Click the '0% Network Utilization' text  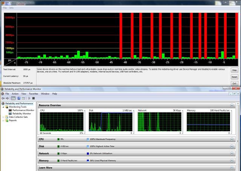101,153
